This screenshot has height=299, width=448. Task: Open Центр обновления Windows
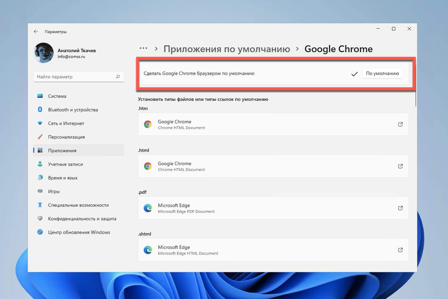click(79, 232)
